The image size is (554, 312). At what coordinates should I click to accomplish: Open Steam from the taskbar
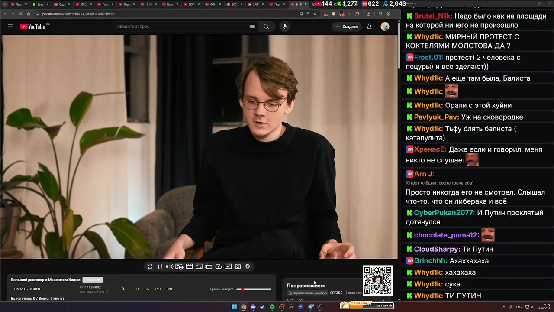[263, 307]
